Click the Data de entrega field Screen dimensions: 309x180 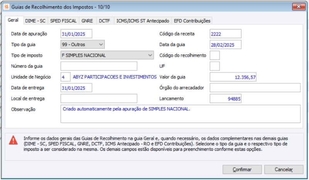[76, 88]
